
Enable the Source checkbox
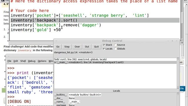click(x=115, y=45)
